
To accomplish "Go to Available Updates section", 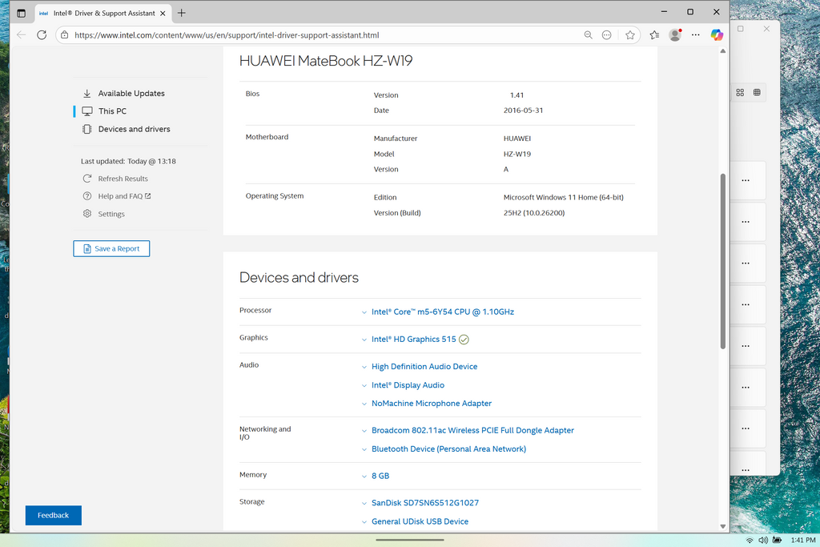I will pos(131,94).
